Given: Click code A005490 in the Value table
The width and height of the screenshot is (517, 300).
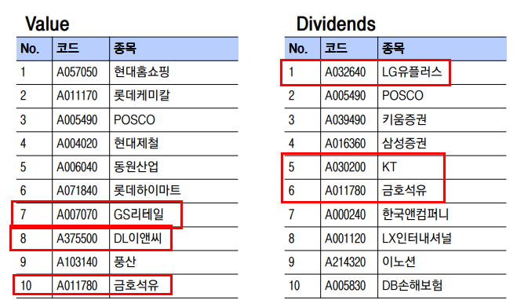Looking at the screenshot, I should tap(77, 119).
